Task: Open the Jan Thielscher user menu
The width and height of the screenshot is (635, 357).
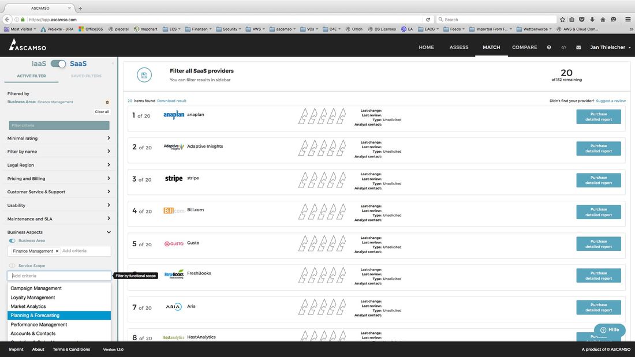Action: point(610,47)
